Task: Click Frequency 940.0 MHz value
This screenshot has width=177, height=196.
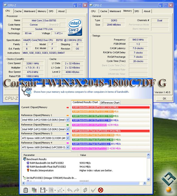Action: [138, 40]
